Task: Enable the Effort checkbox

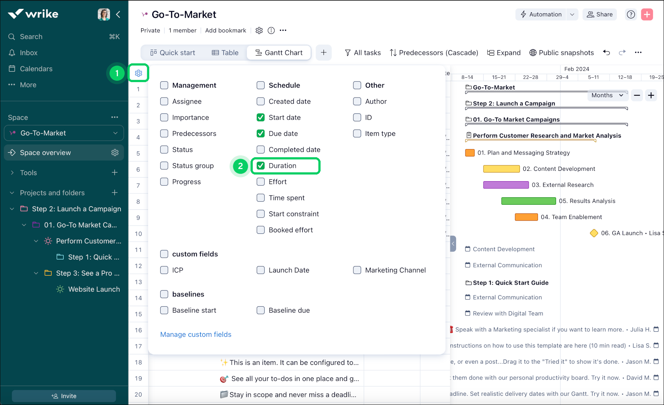Action: pos(261,182)
